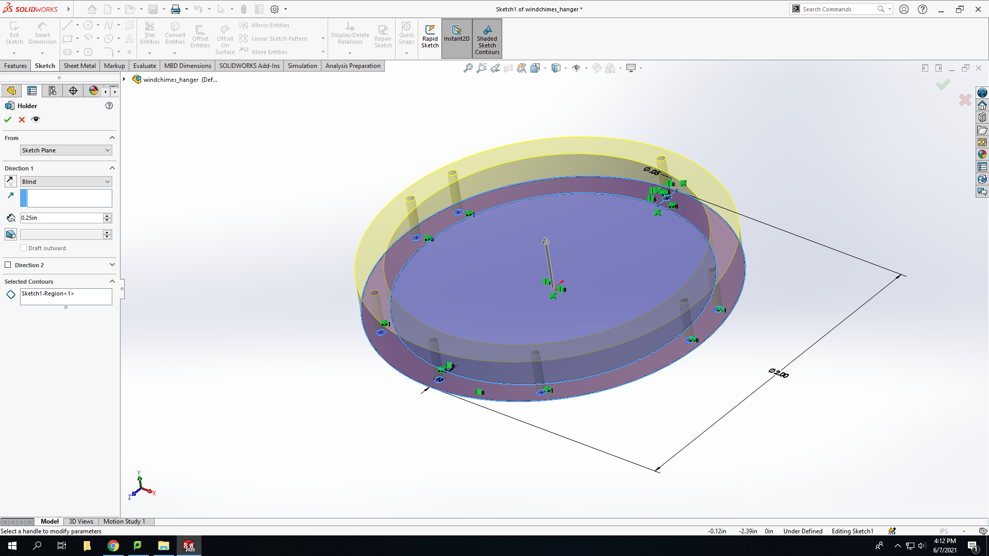Click the depth field showing 0.25in

pos(61,218)
